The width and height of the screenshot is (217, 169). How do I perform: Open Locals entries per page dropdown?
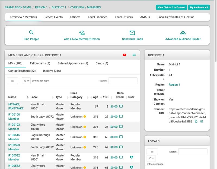click(151, 158)
